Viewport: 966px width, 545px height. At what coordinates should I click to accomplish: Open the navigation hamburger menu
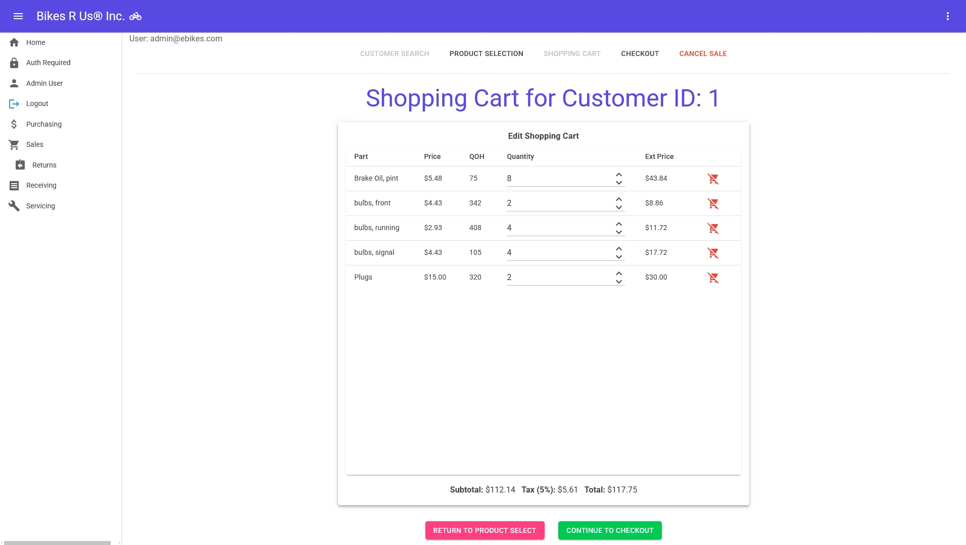19,16
